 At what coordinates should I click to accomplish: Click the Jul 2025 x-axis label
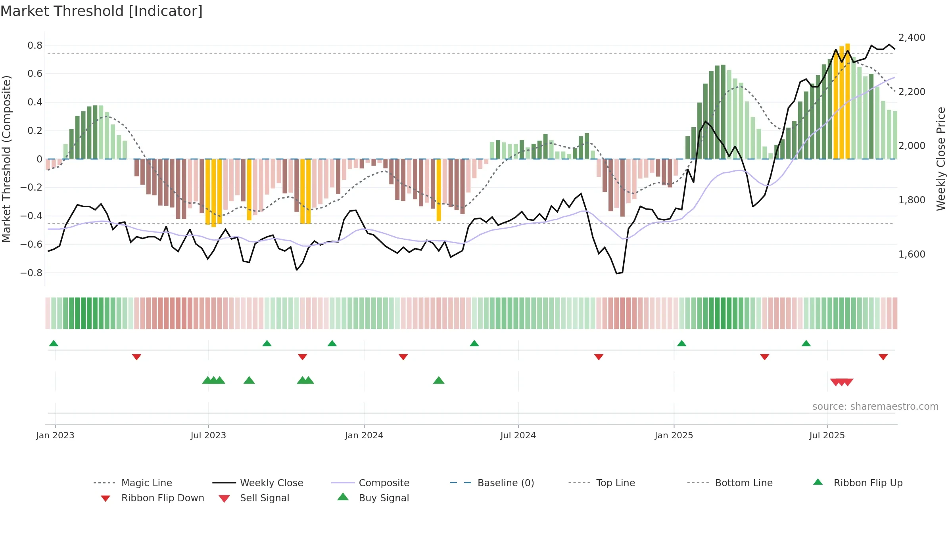coord(827,435)
